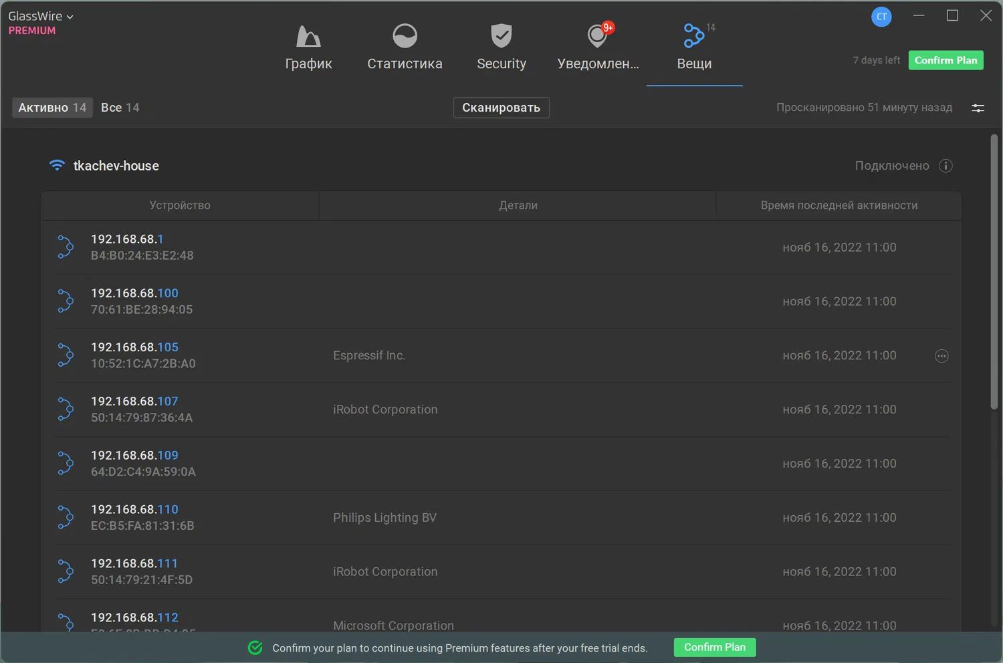Click the device icon for 192.168.68.109
Screen dimensions: 1003x663
[x=65, y=464]
